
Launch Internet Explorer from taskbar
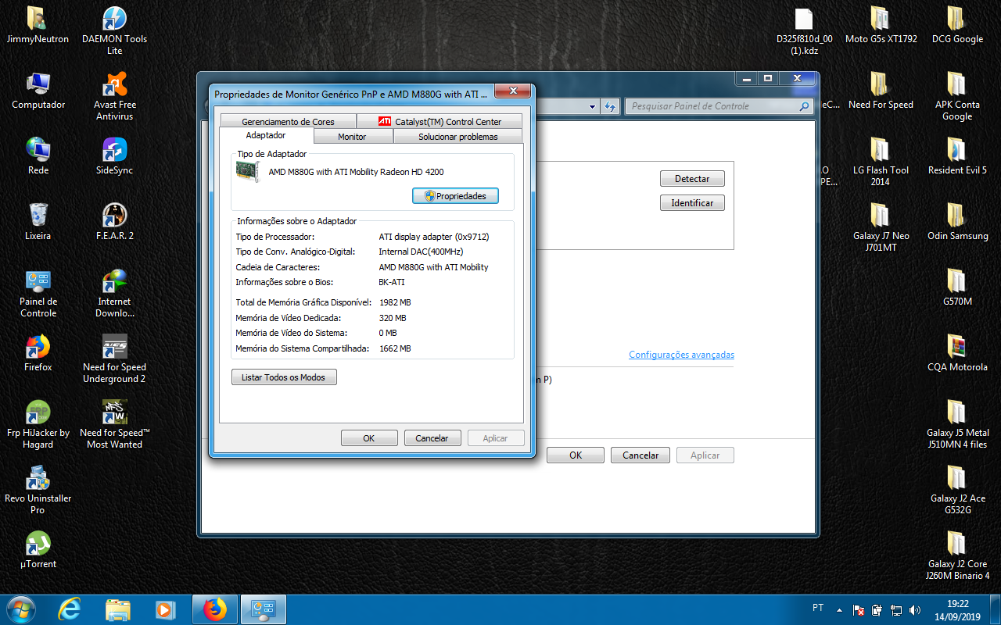[70, 609]
